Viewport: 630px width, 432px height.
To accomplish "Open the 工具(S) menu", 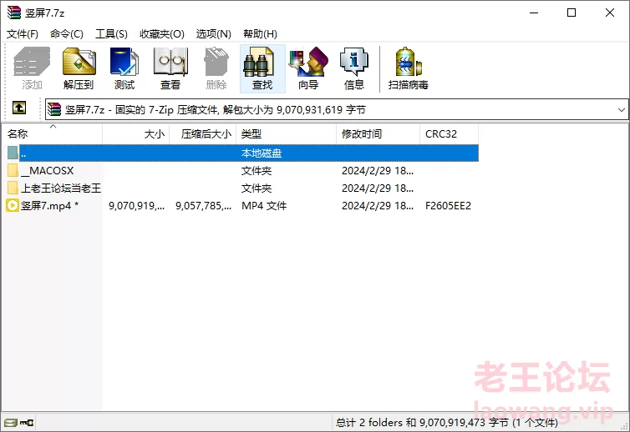I will [111, 34].
